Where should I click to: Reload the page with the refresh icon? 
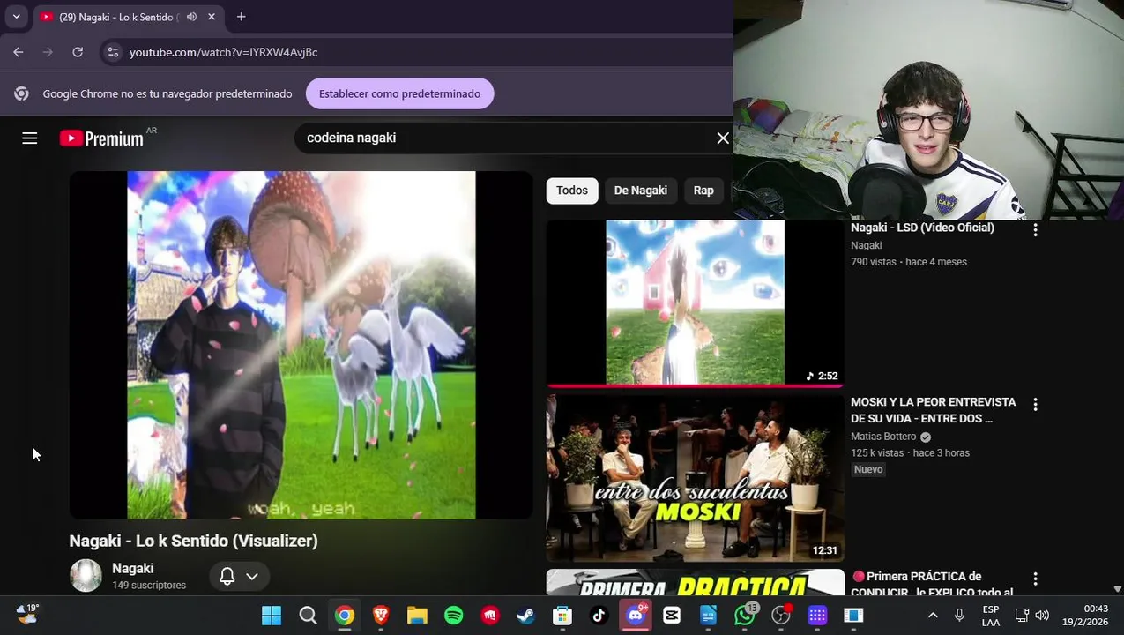coord(78,52)
